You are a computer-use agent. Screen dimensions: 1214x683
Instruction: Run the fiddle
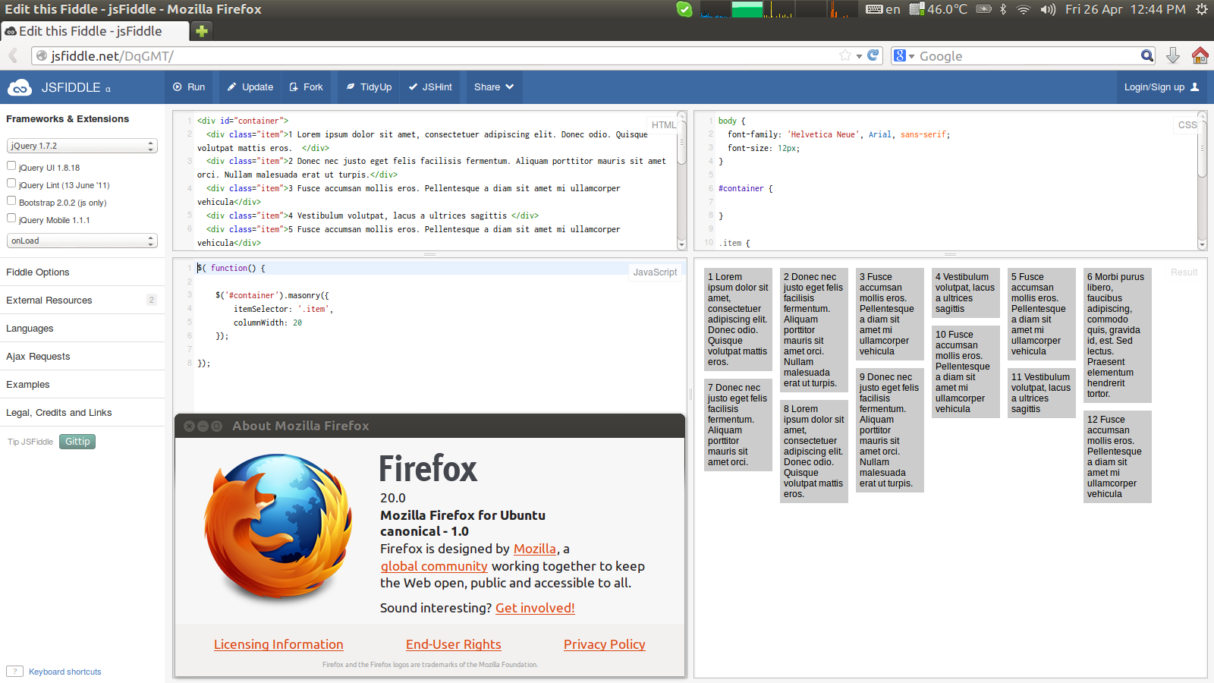tap(189, 87)
